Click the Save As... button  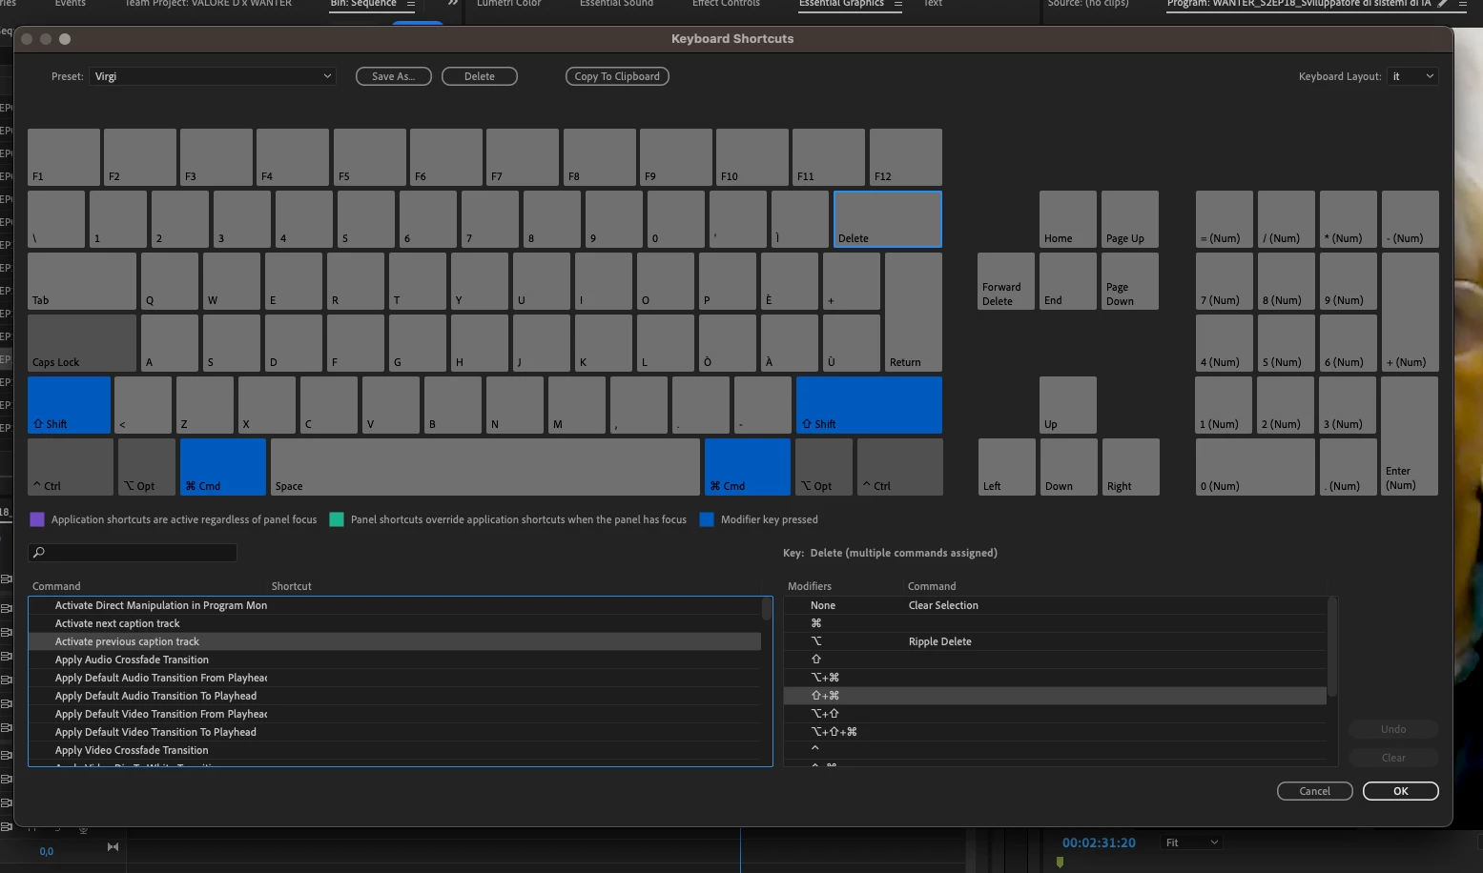[394, 76]
